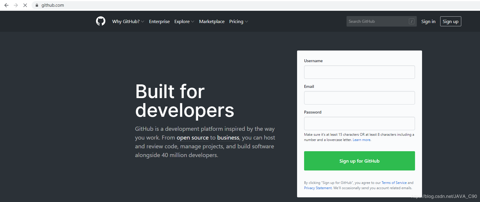This screenshot has height=202, width=480.
Task: Click the Sign in link
Action: (x=428, y=21)
